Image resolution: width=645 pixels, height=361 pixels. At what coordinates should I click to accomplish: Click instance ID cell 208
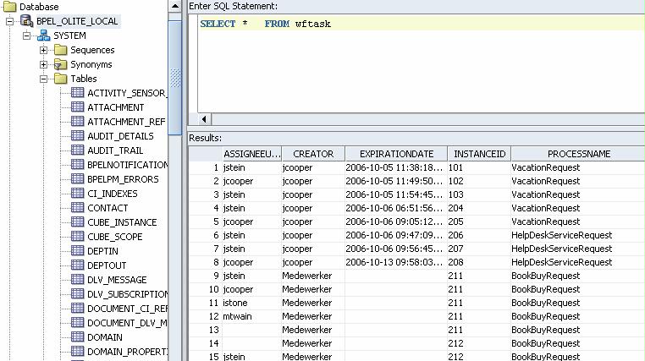coord(455,262)
